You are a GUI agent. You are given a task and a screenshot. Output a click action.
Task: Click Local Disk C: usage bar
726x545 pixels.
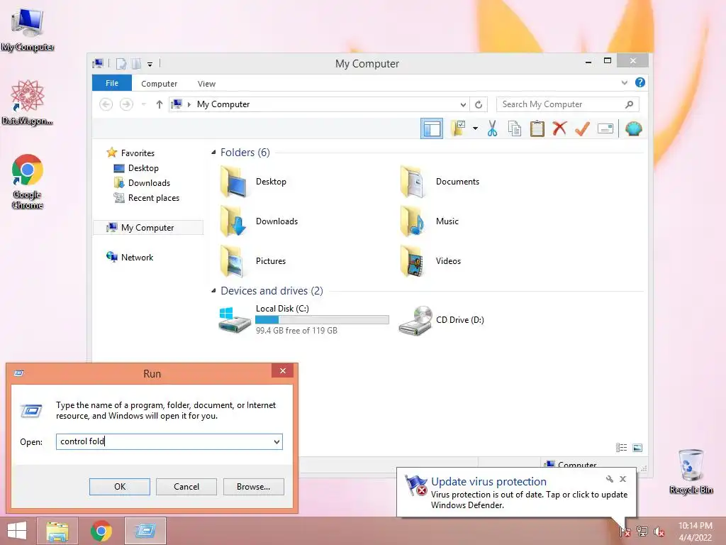(322, 319)
